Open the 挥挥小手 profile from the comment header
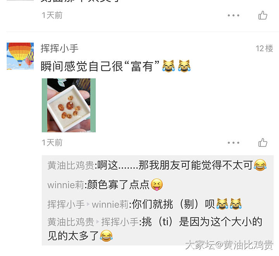The image size is (279, 256). coord(59,48)
